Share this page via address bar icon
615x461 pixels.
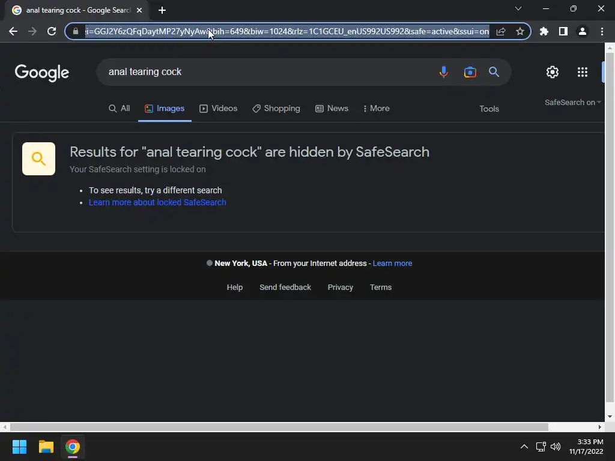(x=501, y=31)
